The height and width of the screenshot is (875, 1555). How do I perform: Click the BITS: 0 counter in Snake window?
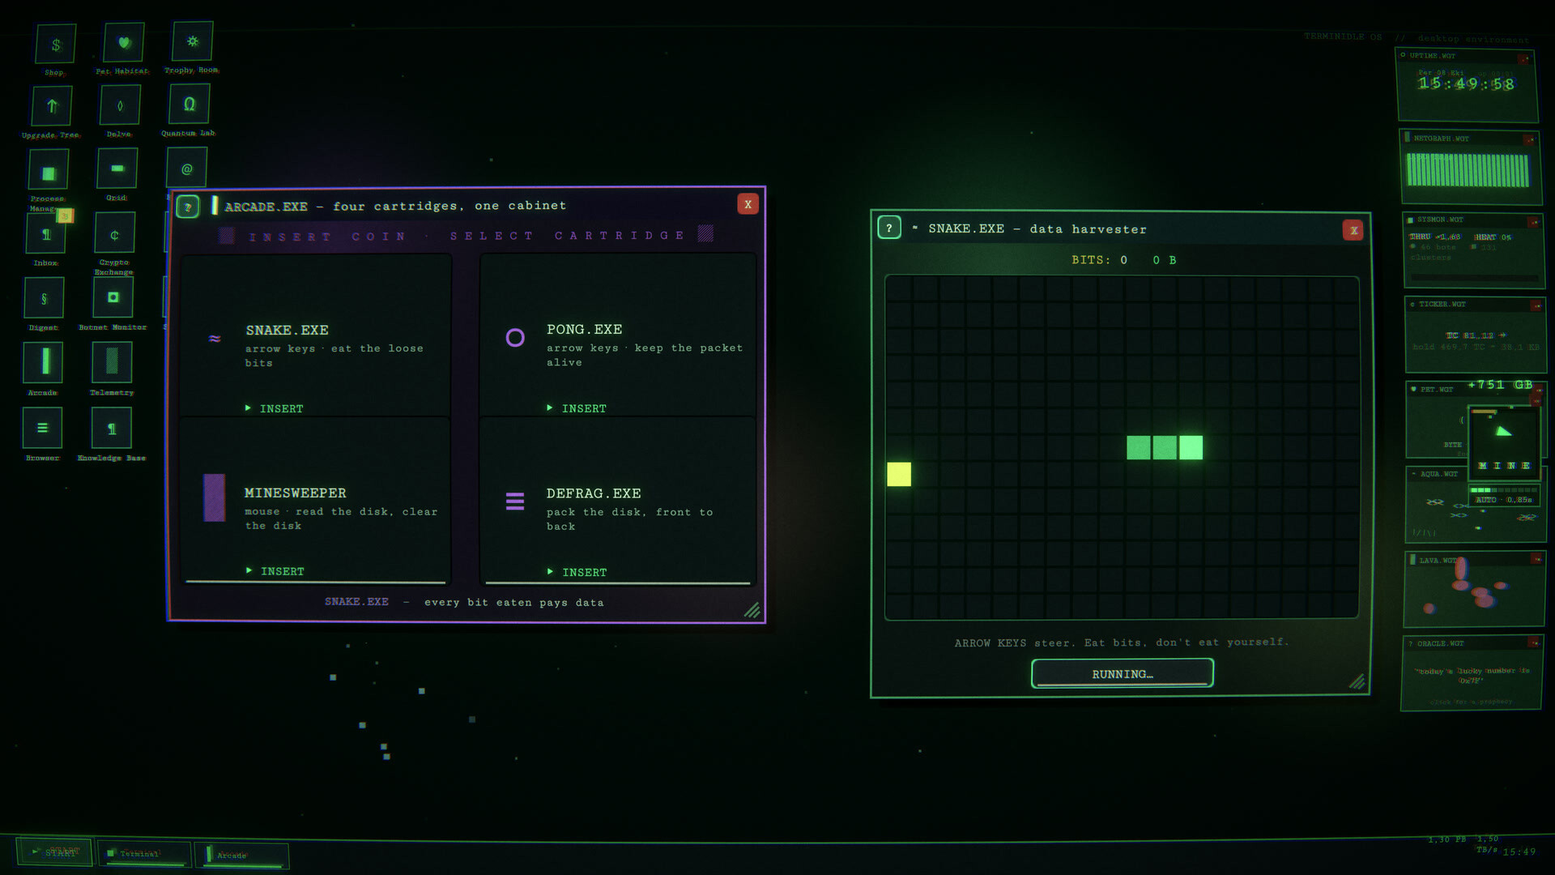(x=1099, y=260)
